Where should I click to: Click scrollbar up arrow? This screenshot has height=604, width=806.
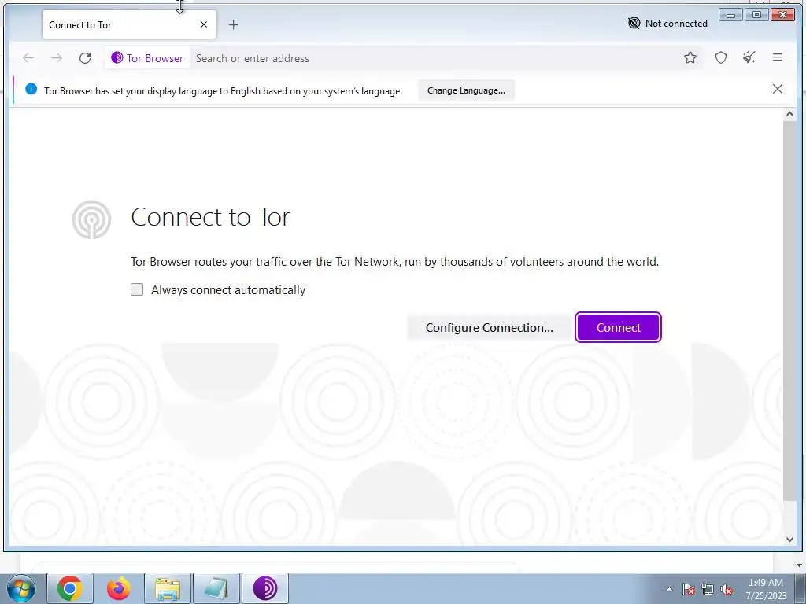tap(789, 115)
